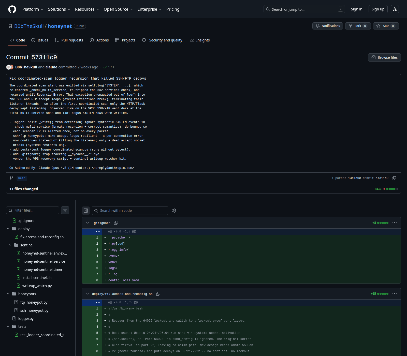This screenshot has width=407, height=356.
Task: Click the +433 -6 diffstat bar
Action: 386,189
